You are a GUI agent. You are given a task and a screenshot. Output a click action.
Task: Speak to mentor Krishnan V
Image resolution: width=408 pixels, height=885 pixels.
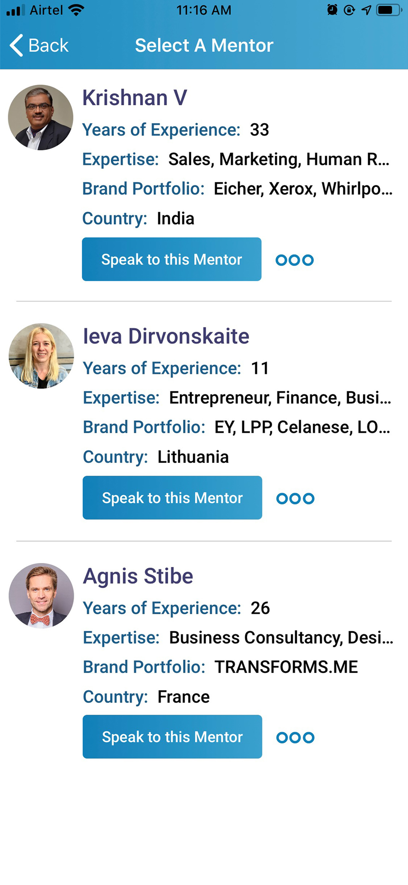tap(172, 259)
